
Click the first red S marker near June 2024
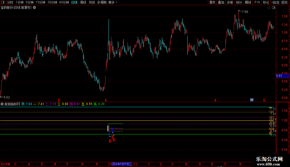click(59, 100)
